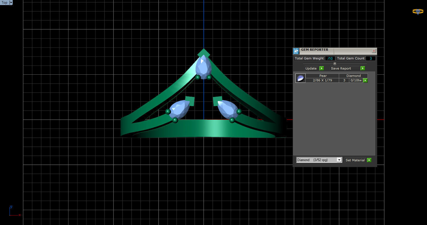Click the Gem Reporter panel icon
This screenshot has height=225, width=427.
point(296,51)
